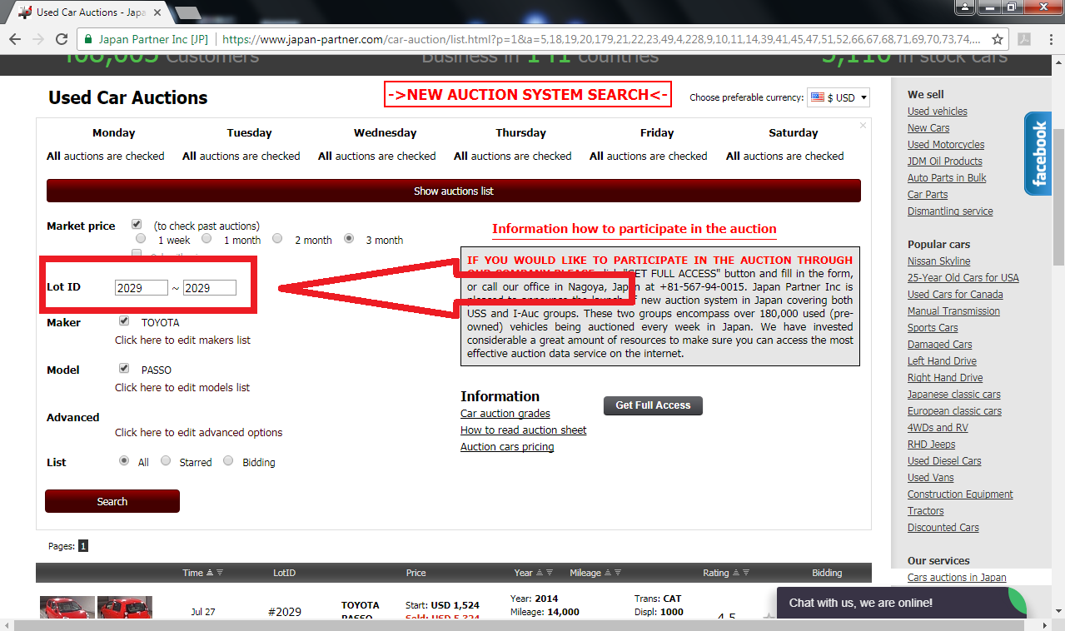1065x631 pixels.
Task: Click the browser reload icon
Action: click(62, 38)
